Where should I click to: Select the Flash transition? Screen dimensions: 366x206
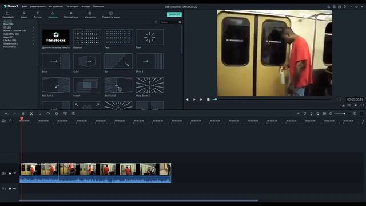pyautogui.click(x=150, y=37)
